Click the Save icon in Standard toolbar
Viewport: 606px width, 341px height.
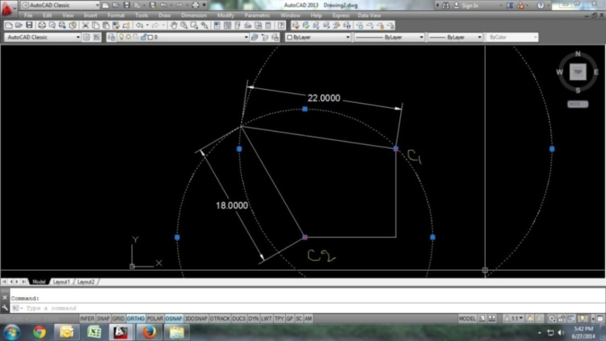click(29, 25)
